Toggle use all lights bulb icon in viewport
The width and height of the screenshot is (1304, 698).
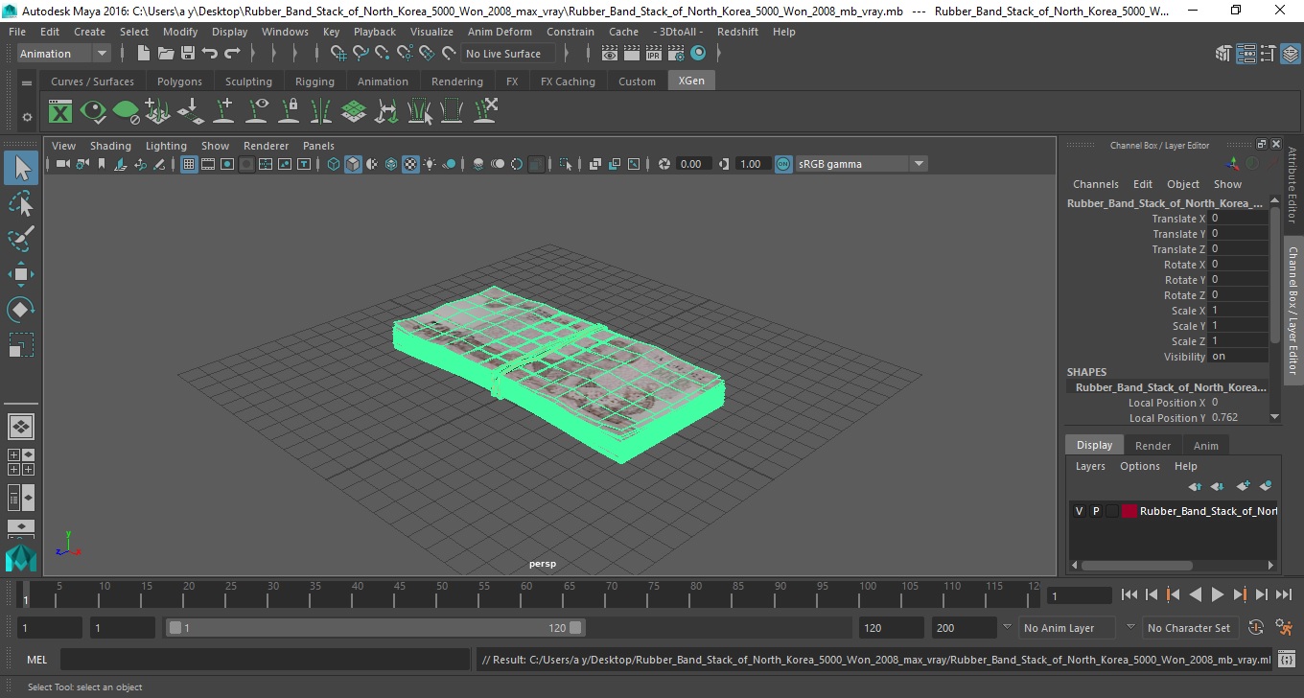pyautogui.click(x=430, y=164)
